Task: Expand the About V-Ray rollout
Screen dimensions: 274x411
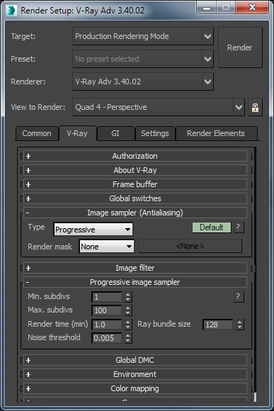Action: (135, 170)
